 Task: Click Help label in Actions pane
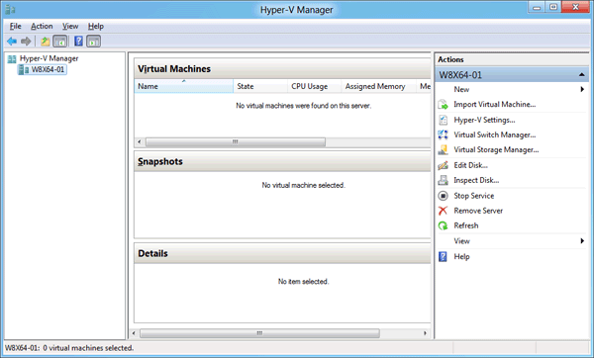[461, 256]
